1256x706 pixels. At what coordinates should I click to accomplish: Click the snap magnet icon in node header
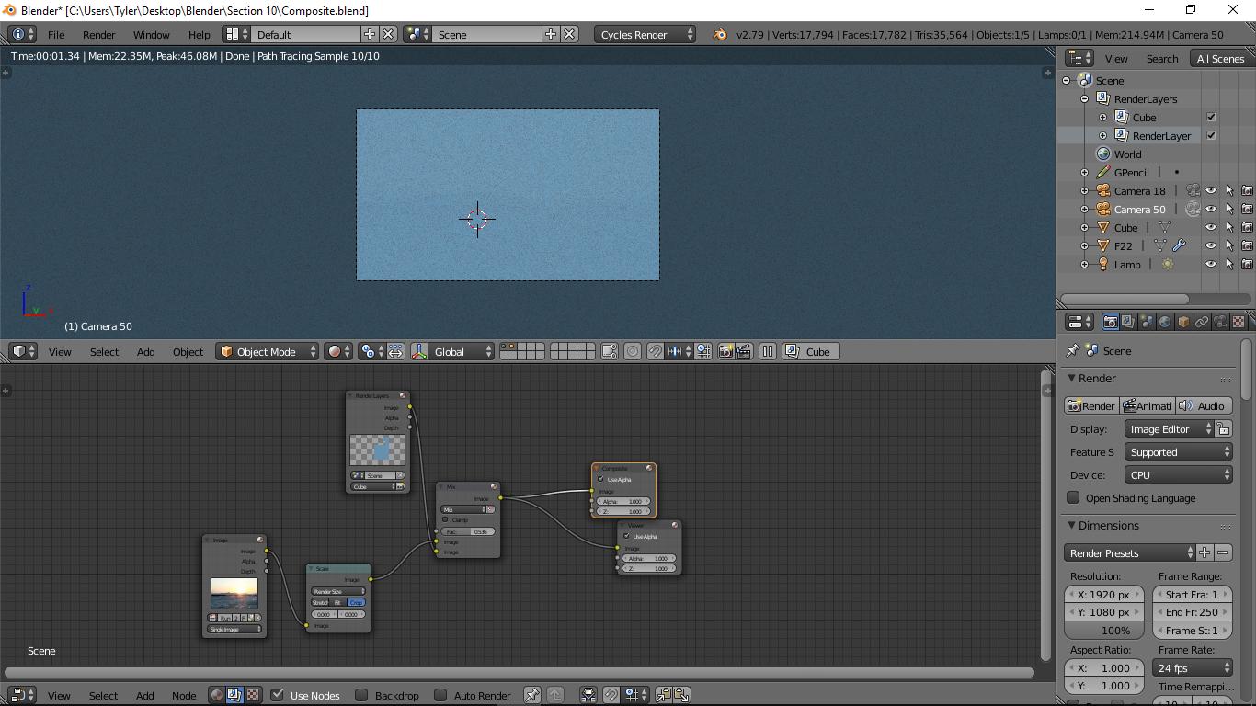pos(611,695)
